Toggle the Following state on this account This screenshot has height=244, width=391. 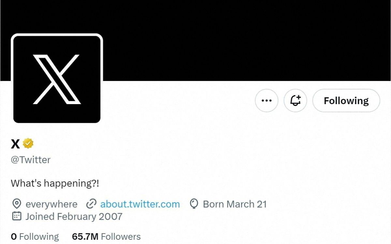click(346, 101)
